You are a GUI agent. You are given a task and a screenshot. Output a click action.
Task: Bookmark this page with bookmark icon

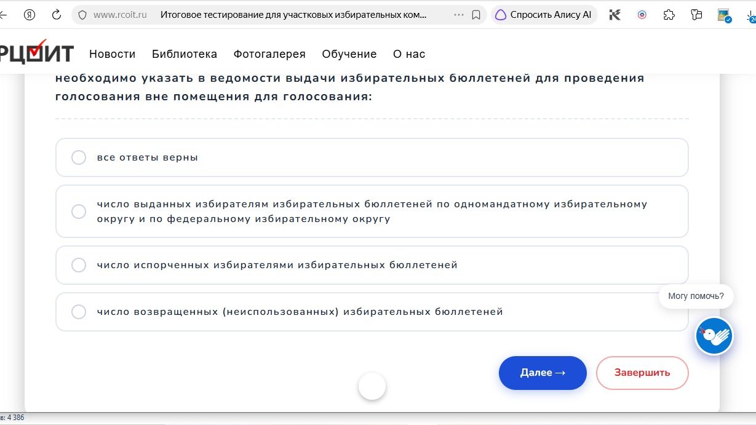click(476, 15)
